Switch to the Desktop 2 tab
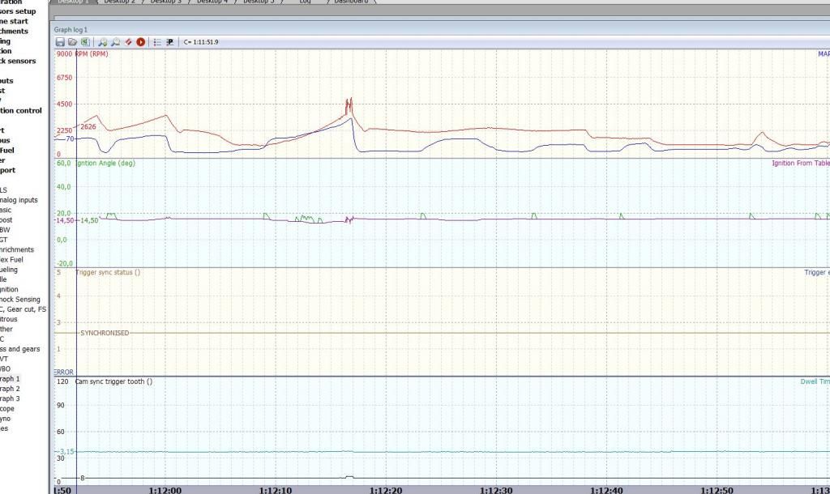This screenshot has height=494, width=830. 120,2
